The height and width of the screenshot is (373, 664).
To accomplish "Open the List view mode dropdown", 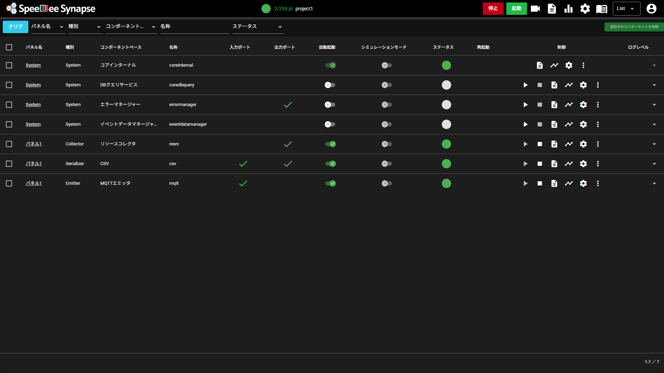I will [626, 9].
